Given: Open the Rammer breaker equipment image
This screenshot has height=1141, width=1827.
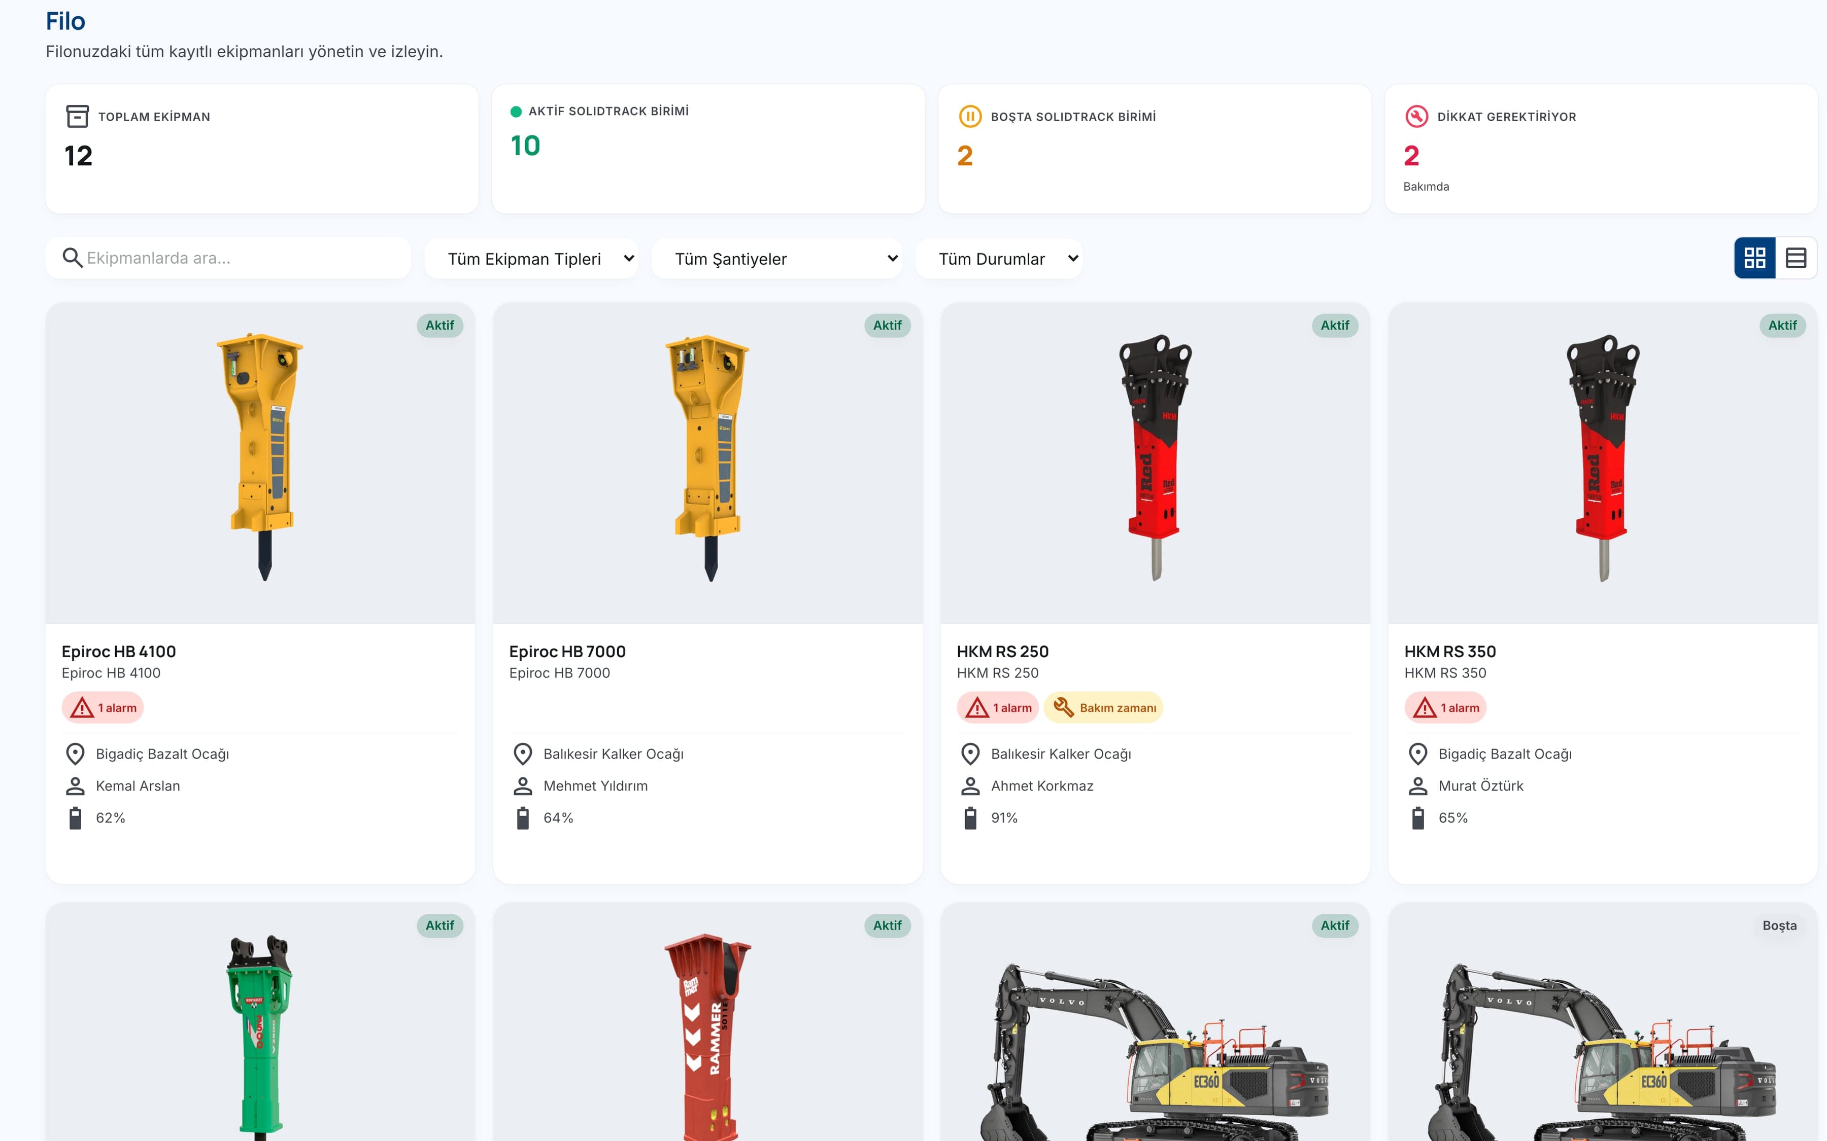Looking at the screenshot, I should [x=707, y=1022].
